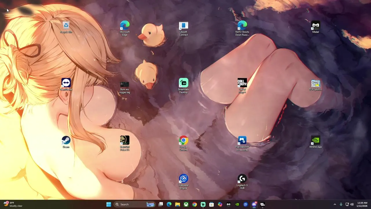Switch to Call of Duty taskbar icon
The image size is (371, 209).
263,204
